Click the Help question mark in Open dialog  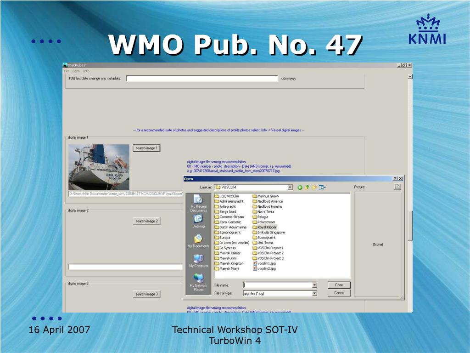[x=395, y=179]
